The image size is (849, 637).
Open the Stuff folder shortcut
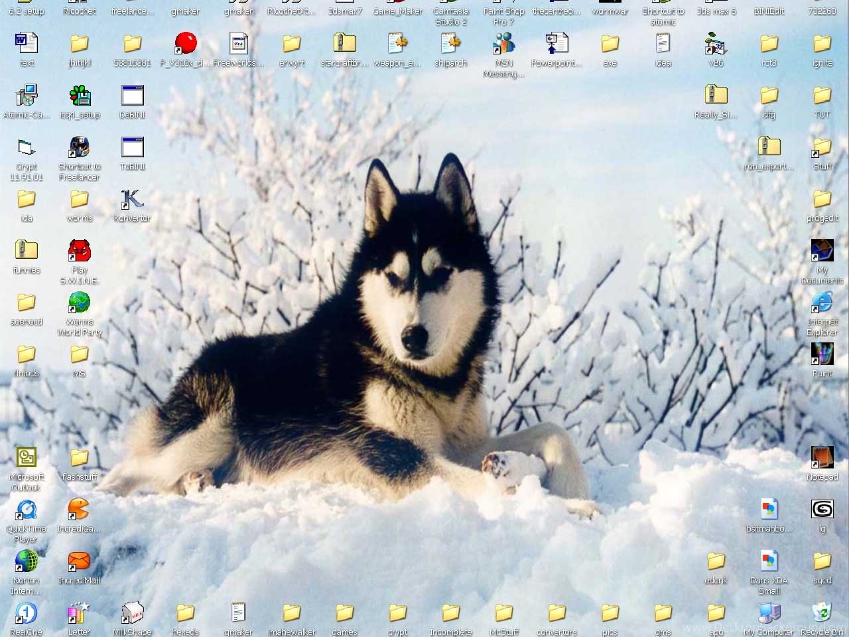coord(822,147)
